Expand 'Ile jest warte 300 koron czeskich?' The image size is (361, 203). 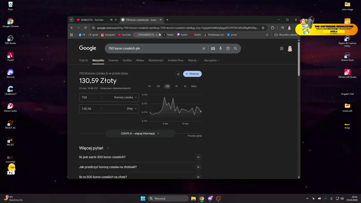pos(140,157)
